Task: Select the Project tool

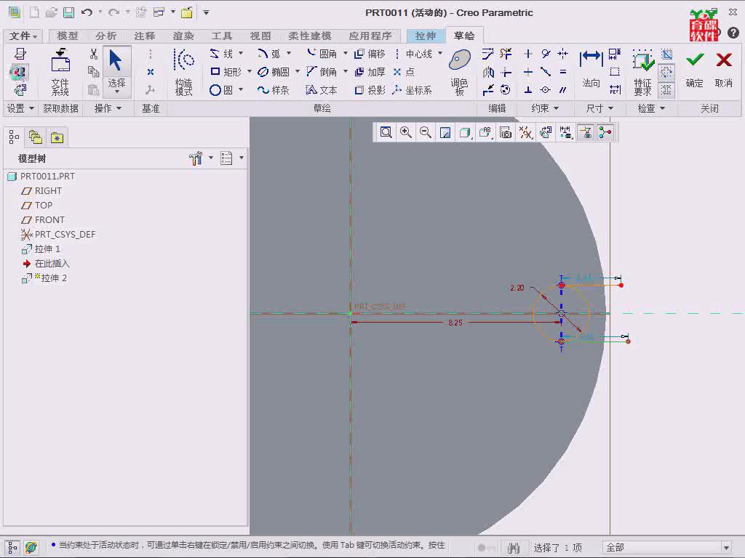Action: click(370, 89)
